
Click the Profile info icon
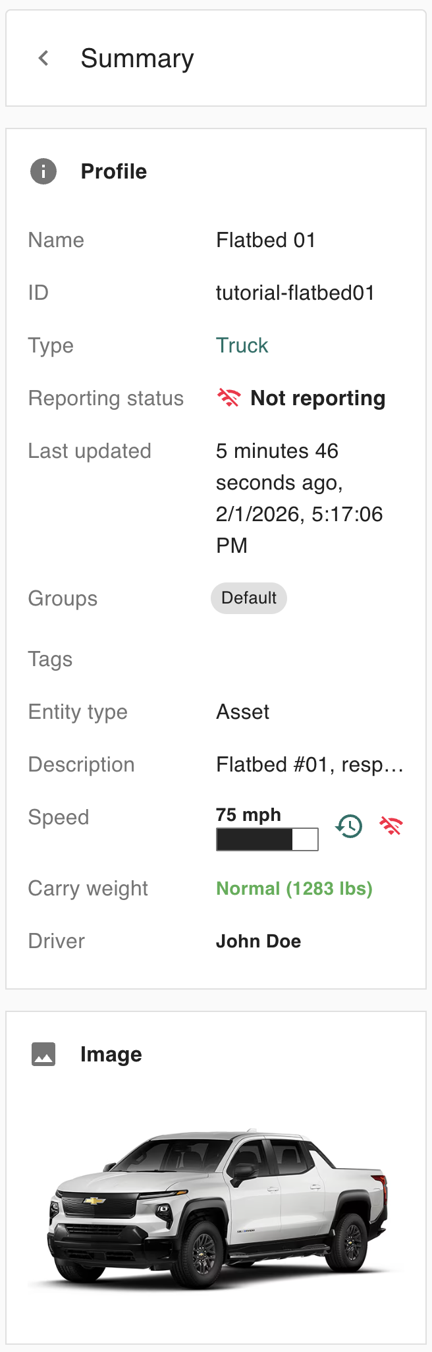43,171
